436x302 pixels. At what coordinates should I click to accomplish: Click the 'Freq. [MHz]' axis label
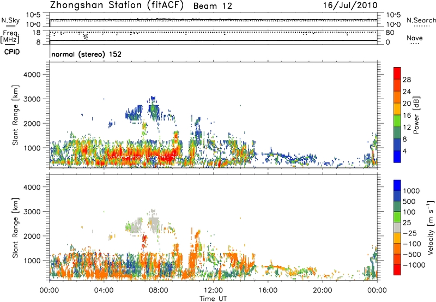pyautogui.click(x=10, y=37)
